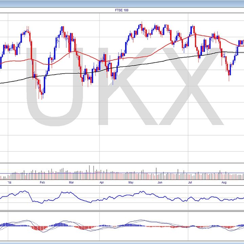Click the Apr label on the date axis
Image resolution: width=244 pixels, height=244 pixels.
[x=102, y=182]
